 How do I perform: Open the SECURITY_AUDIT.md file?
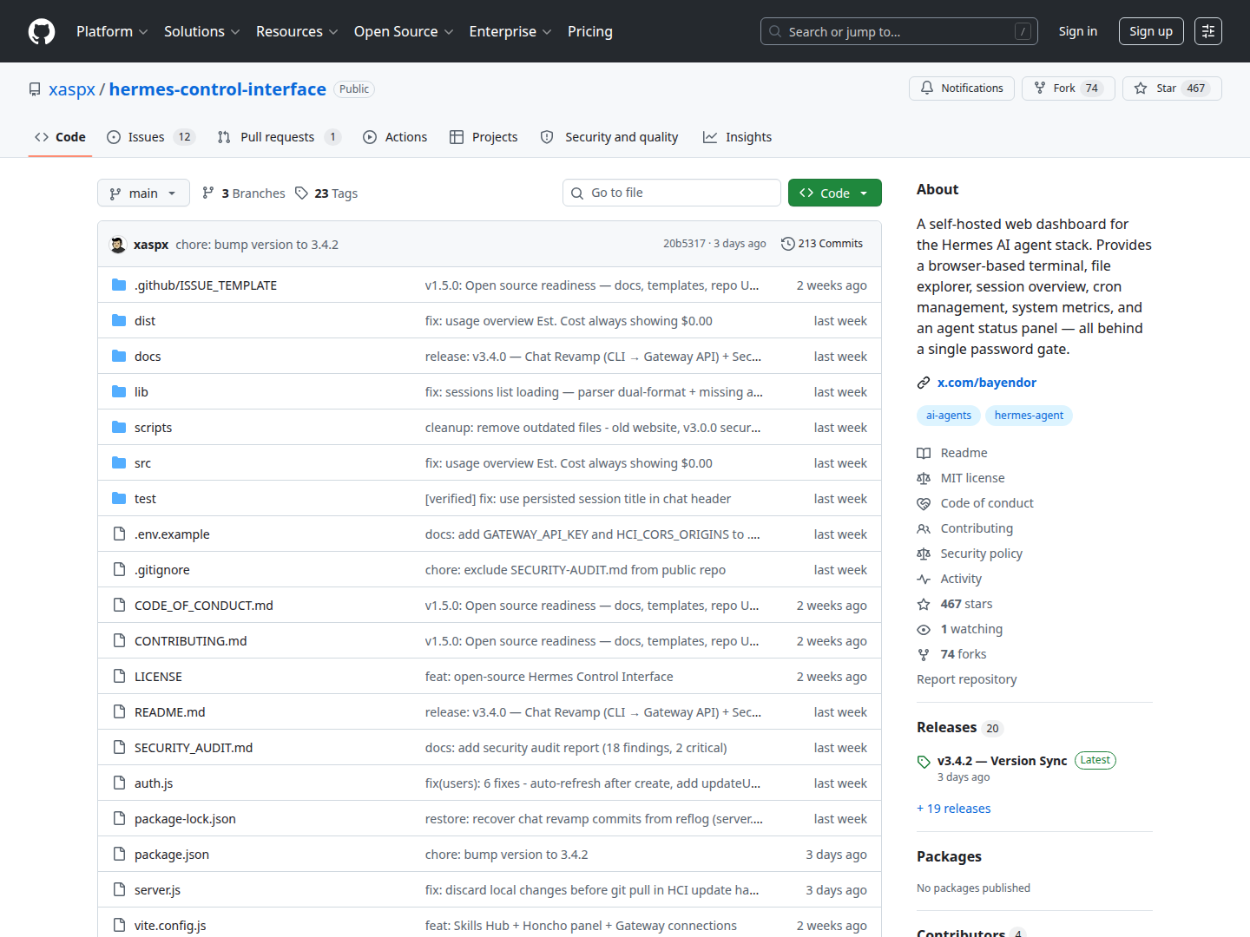click(x=194, y=748)
